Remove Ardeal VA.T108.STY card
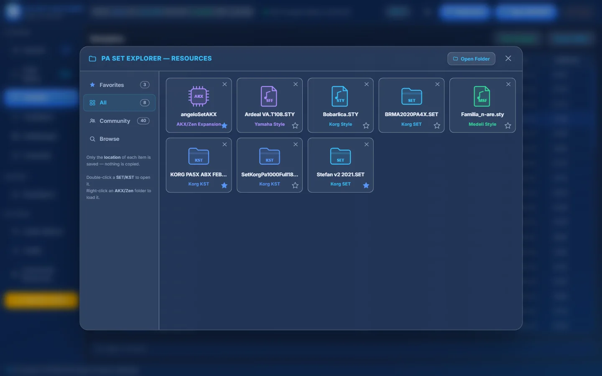The height and width of the screenshot is (376, 602). coord(296,84)
